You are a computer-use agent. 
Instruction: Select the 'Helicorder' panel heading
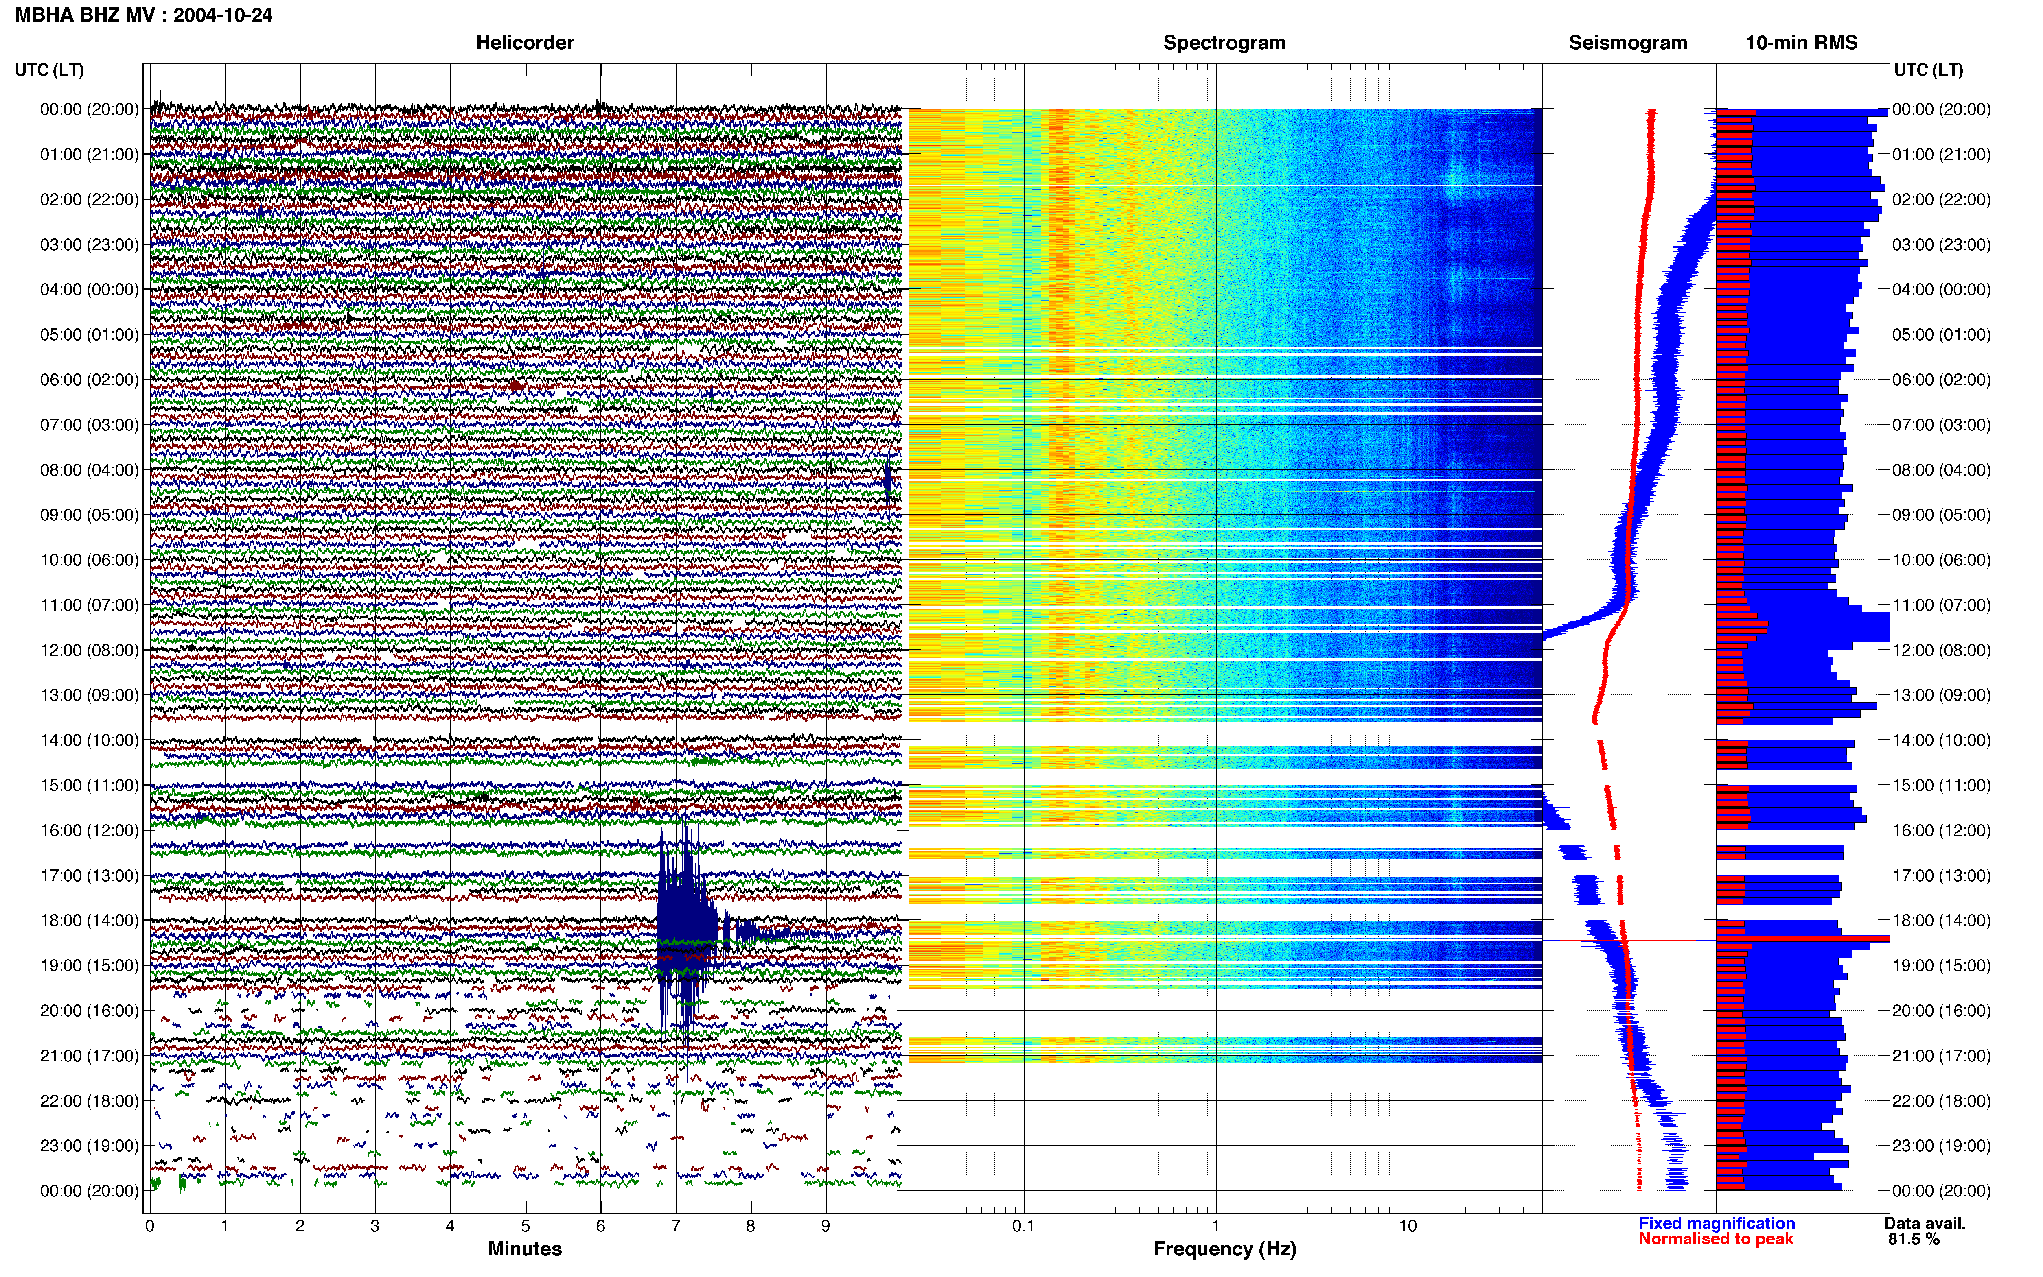coord(525,42)
